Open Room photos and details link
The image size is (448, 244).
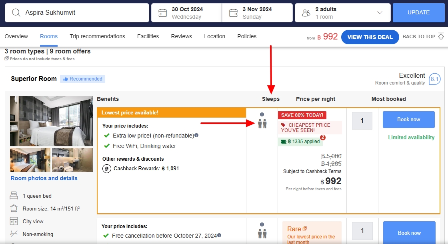(44, 178)
